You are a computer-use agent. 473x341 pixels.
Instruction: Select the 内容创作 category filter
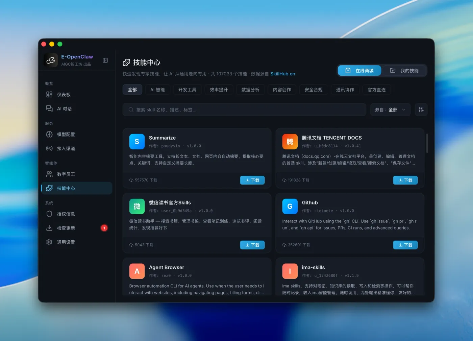[x=282, y=90]
